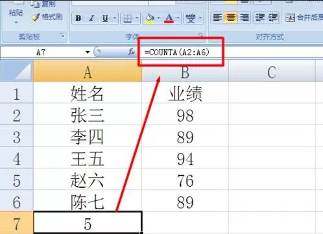The width and height of the screenshot is (323, 234).
Task: Open font color dropdown arrow
Action: pos(178,18)
